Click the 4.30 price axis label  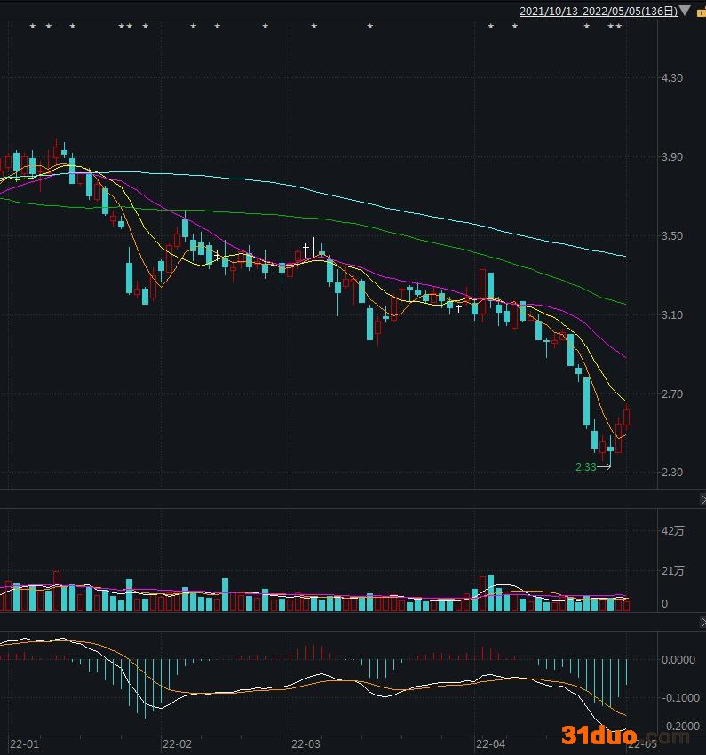pyautogui.click(x=672, y=78)
